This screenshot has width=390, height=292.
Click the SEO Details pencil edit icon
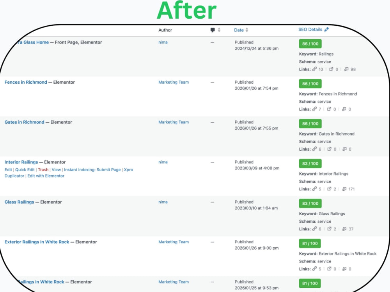point(326,29)
